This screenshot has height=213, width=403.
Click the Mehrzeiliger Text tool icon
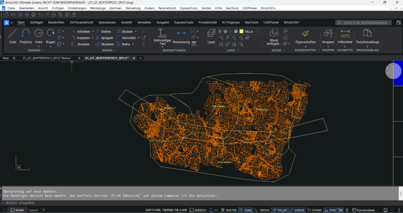click(x=162, y=33)
